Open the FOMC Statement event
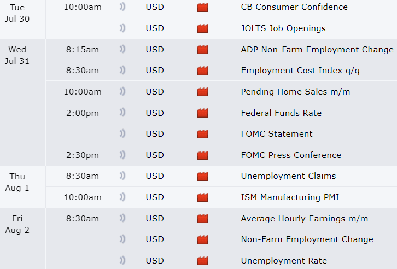This screenshot has width=397, height=269. tap(277, 134)
